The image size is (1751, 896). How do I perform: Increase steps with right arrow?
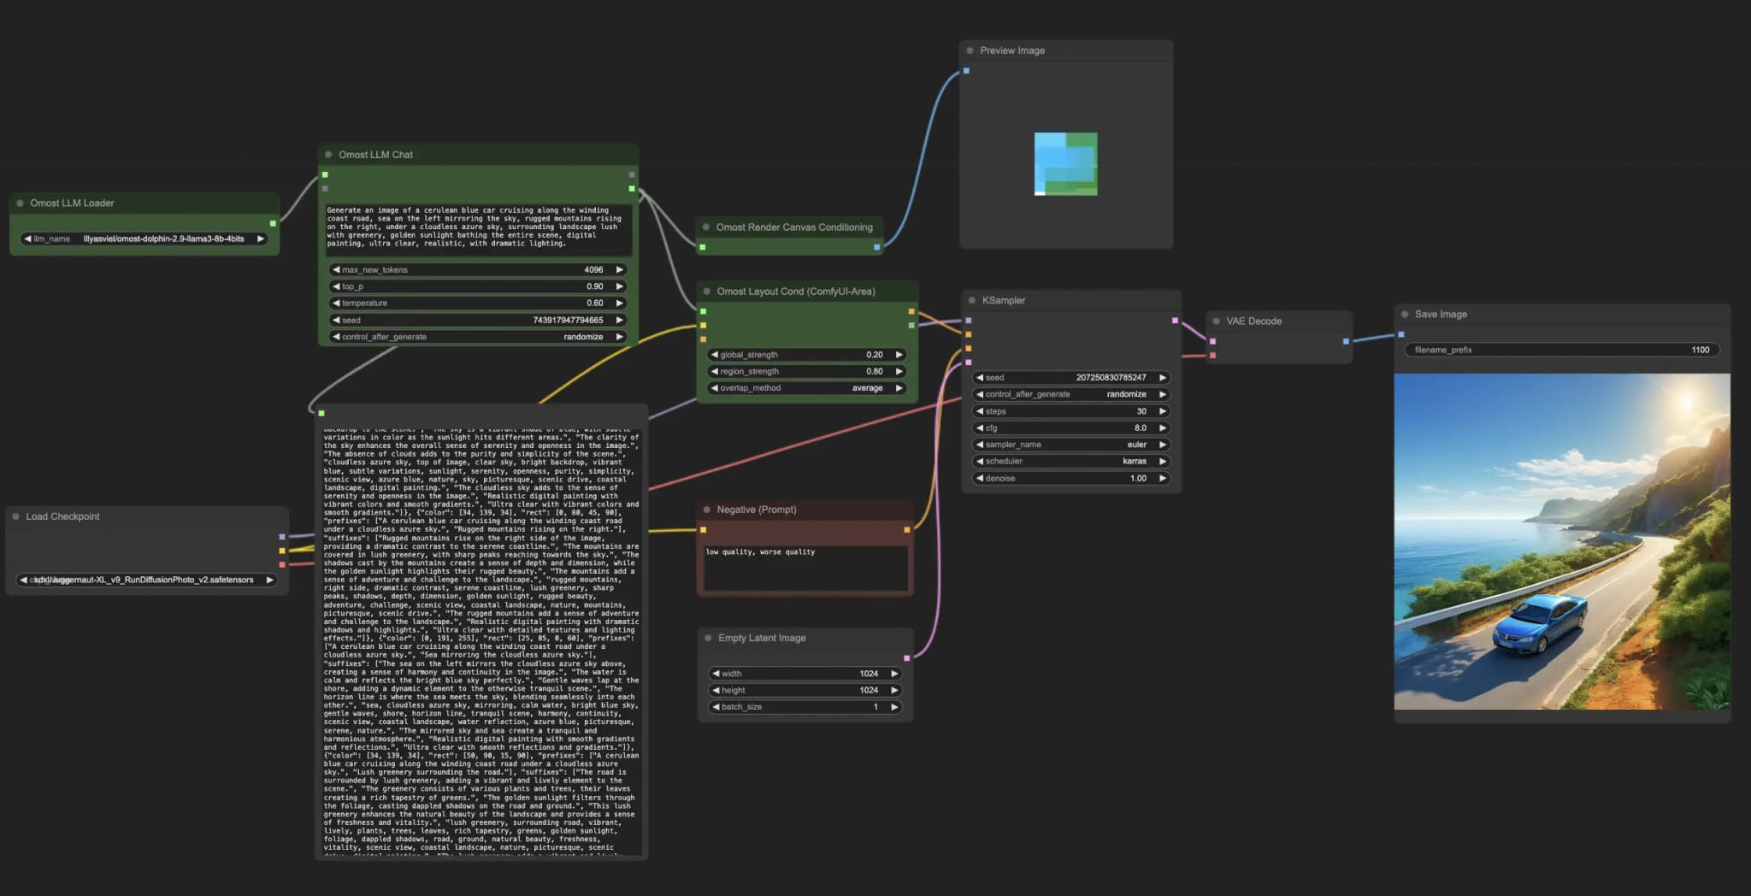click(1163, 411)
